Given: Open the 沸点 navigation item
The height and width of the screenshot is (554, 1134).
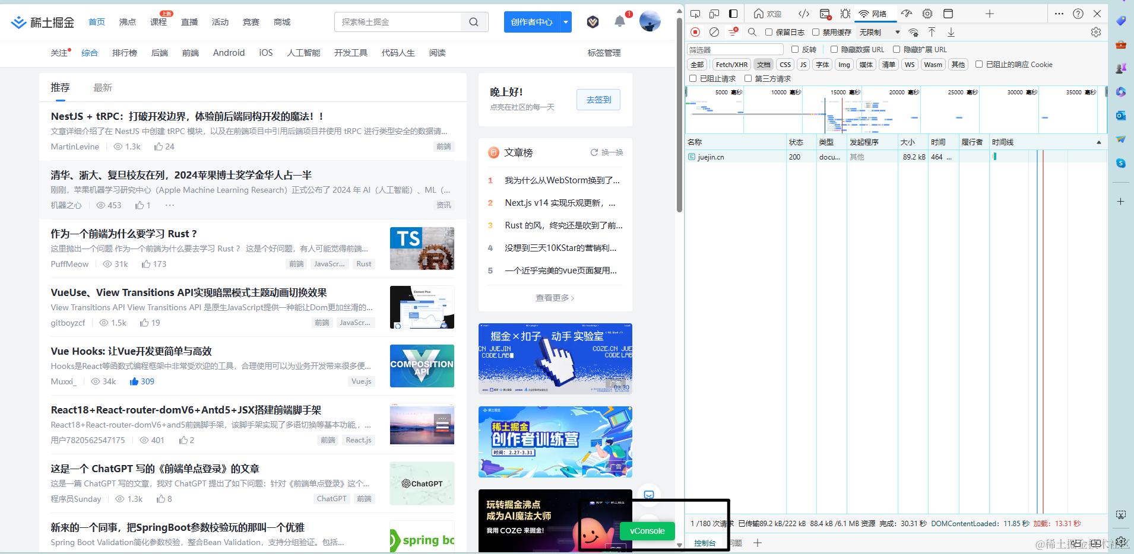Looking at the screenshot, I should [x=128, y=22].
